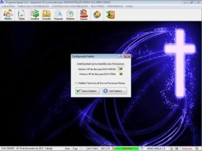Click the SUA CIDADE date status text

click(x=27, y=149)
